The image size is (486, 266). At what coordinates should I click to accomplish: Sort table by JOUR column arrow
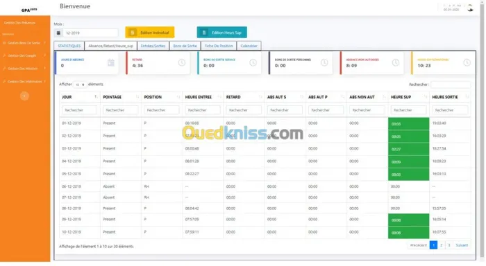96,97
